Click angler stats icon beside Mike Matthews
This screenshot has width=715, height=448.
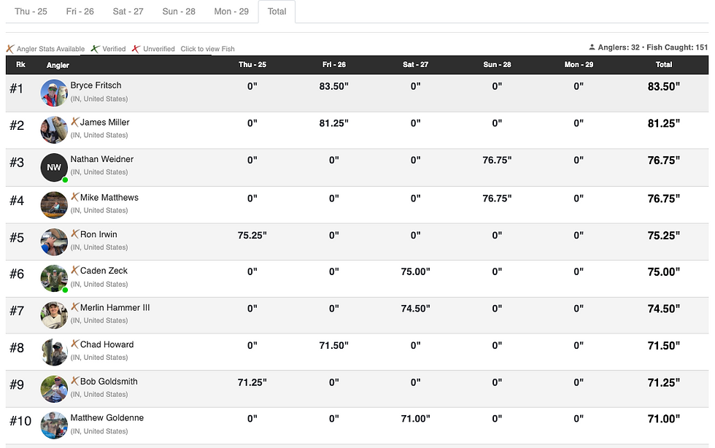click(x=74, y=196)
